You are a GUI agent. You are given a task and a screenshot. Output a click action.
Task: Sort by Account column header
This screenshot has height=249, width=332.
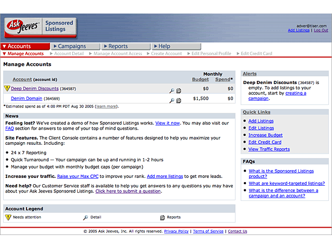22,79
